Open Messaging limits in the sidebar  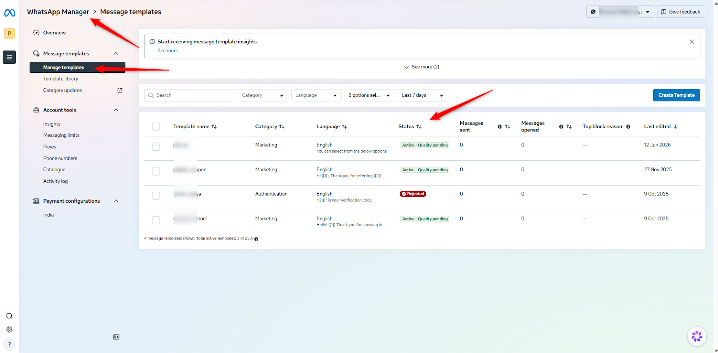click(61, 135)
